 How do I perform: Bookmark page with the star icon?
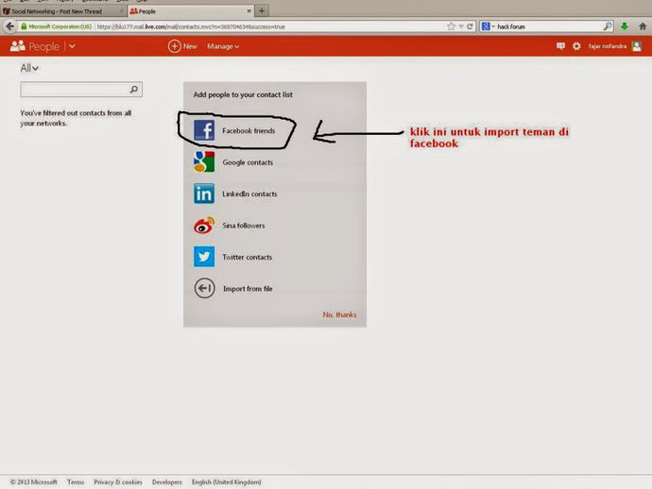(x=451, y=26)
